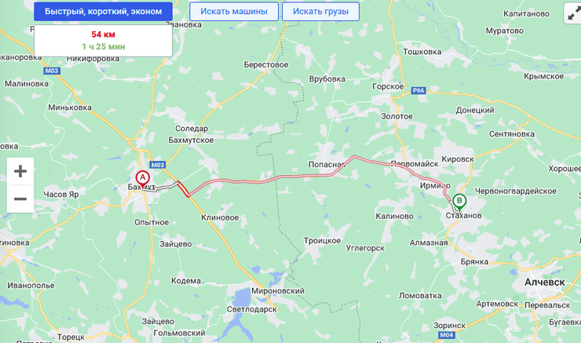Screen dimensions: 581x343
Task: Open the Быстрый, короткий, эконом route option
Action: coord(103,12)
